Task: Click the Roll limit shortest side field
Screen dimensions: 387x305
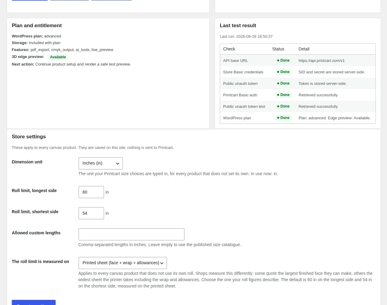Action: (91, 213)
